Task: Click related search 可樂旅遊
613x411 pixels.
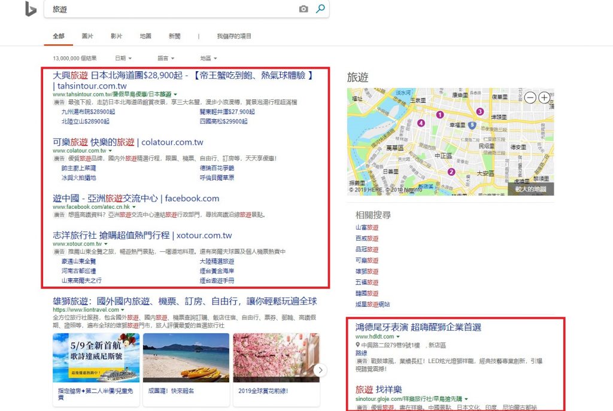Action: point(367,260)
